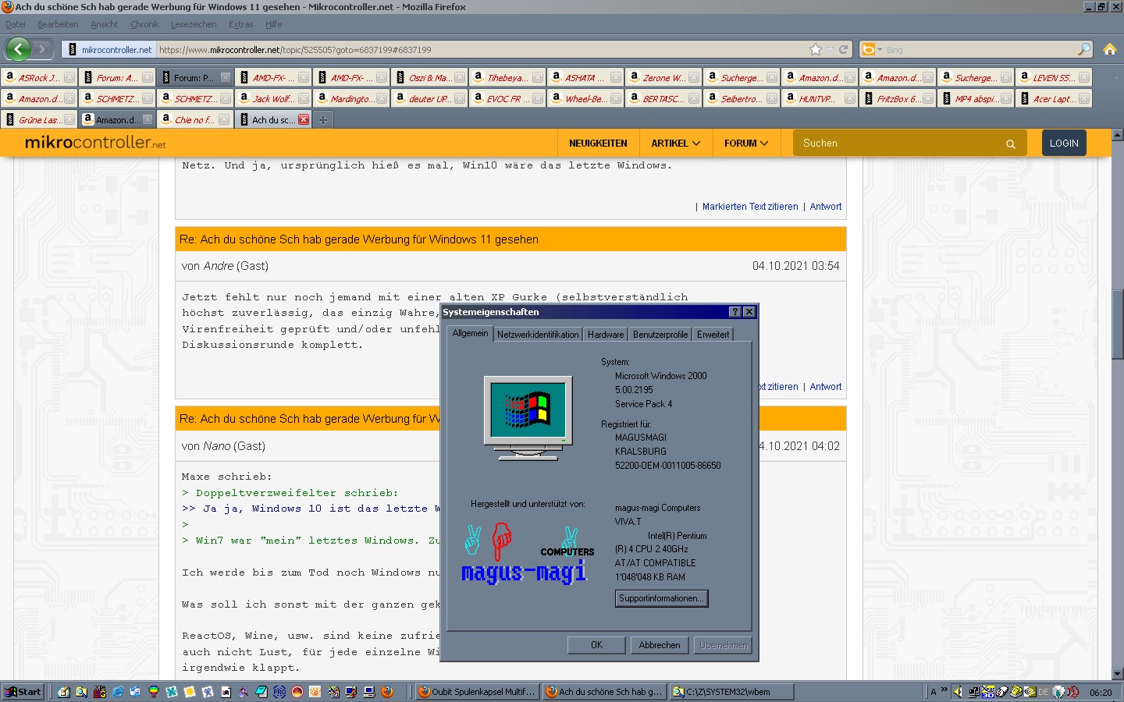Screen dimensions: 1124x702
Task: Click the scrollbar down arrow
Action: [1117, 674]
